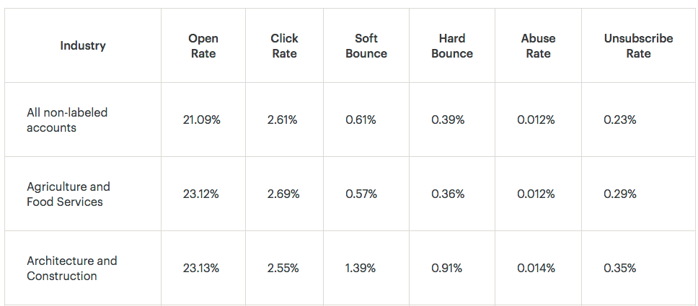Click the Industry column header
This screenshot has width=698, height=306.
(83, 46)
